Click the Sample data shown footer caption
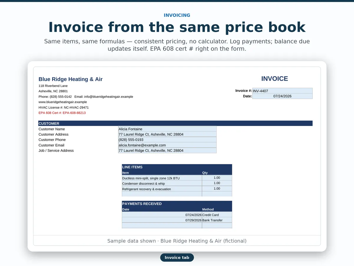 (x=177, y=241)
